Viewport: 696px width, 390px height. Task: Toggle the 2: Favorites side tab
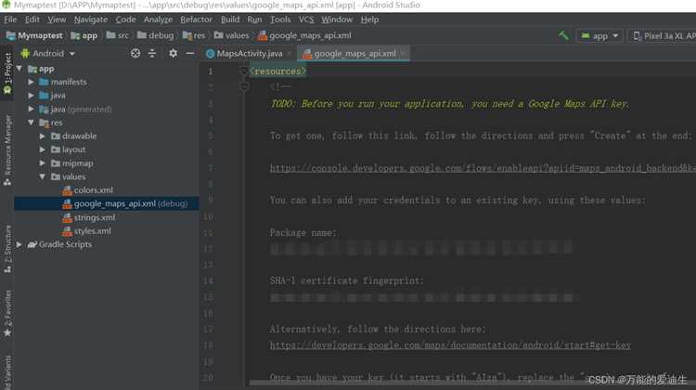[x=7, y=314]
